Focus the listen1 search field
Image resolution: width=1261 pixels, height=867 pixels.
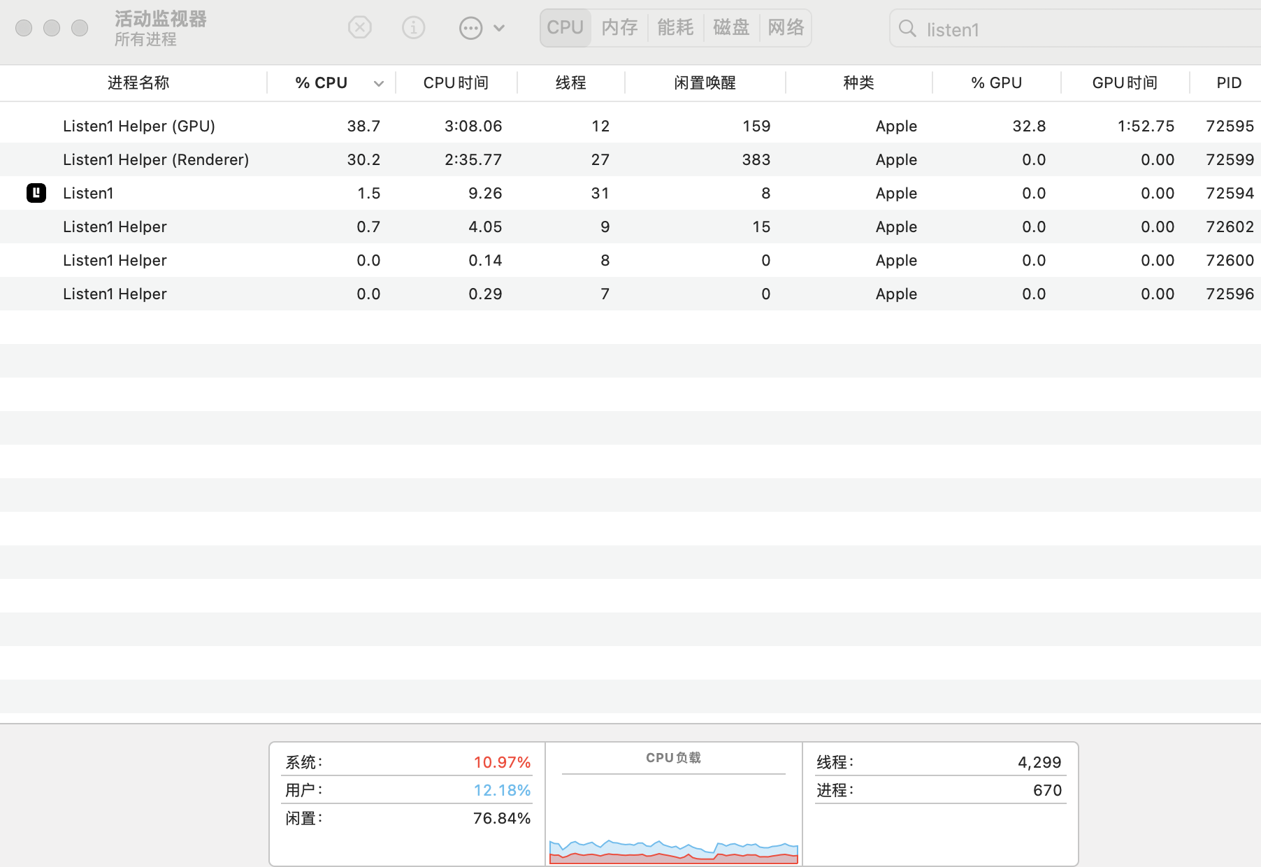click(x=1076, y=29)
